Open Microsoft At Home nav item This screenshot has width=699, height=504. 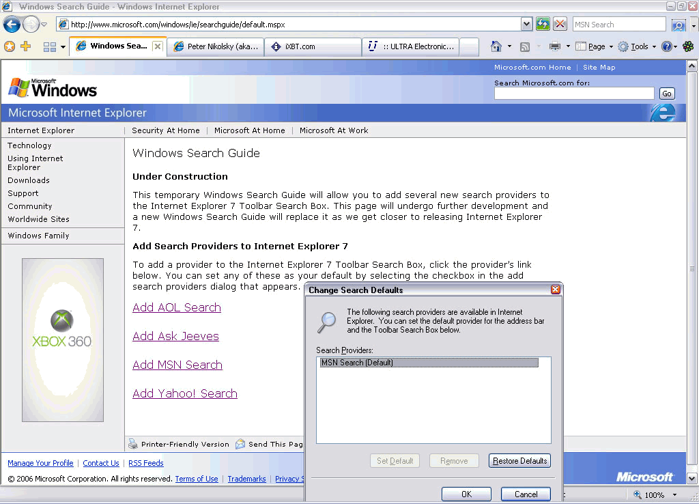(249, 130)
